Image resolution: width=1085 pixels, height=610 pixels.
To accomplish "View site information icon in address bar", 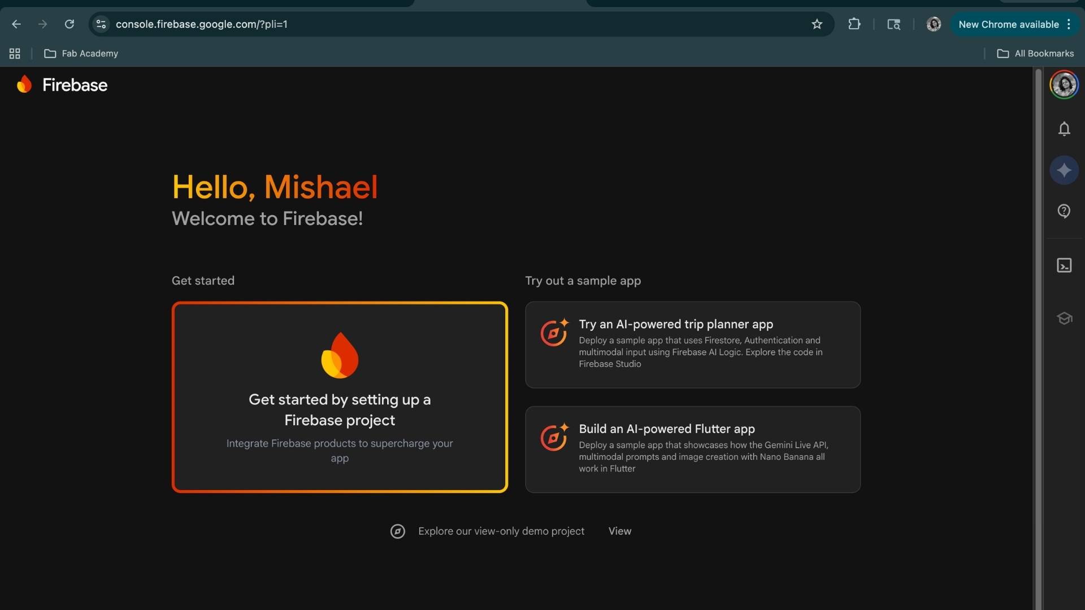I will [101, 24].
